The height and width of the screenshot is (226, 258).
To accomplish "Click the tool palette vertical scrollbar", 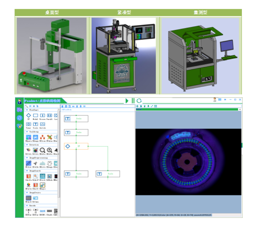I will point(59,155).
